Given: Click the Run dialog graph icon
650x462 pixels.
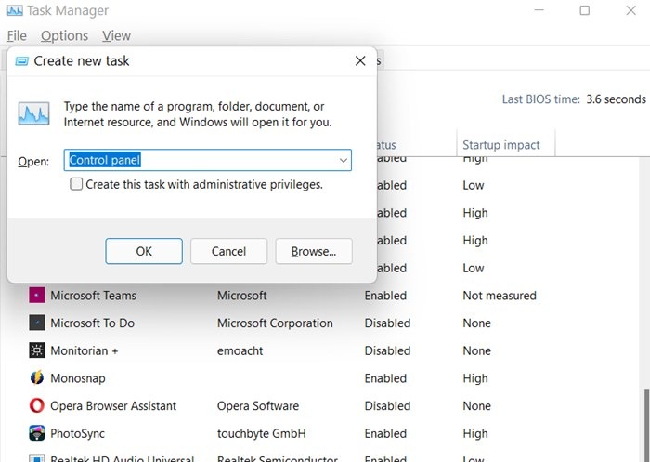Looking at the screenshot, I should (x=34, y=114).
